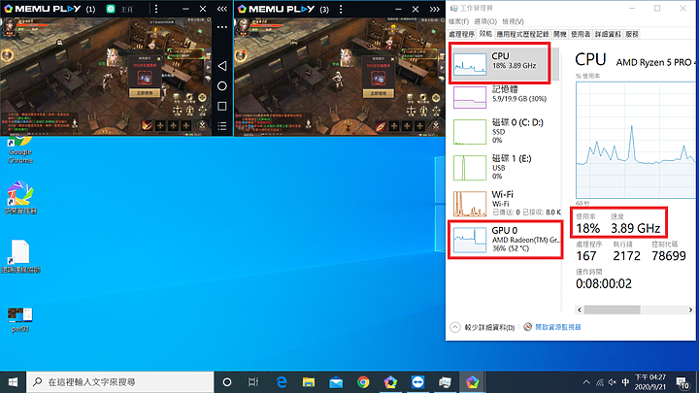Open vertical dots menu in MEmu (3) title bar

click(341, 9)
